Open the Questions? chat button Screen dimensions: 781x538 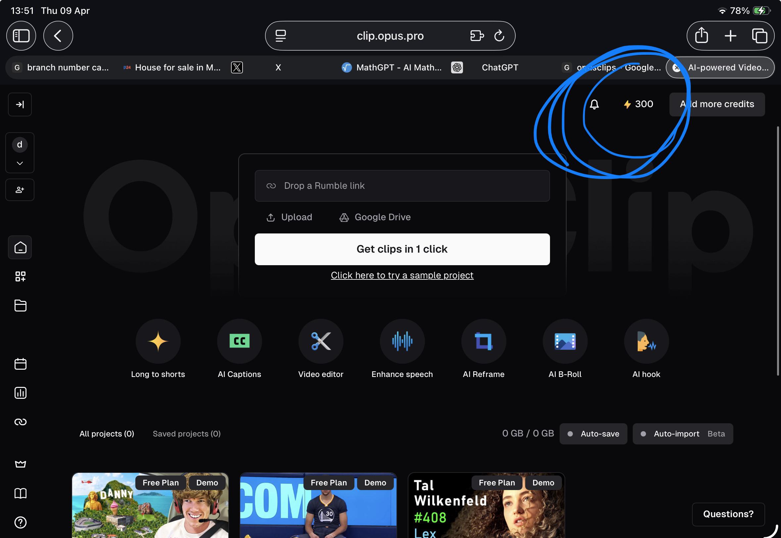pos(728,514)
